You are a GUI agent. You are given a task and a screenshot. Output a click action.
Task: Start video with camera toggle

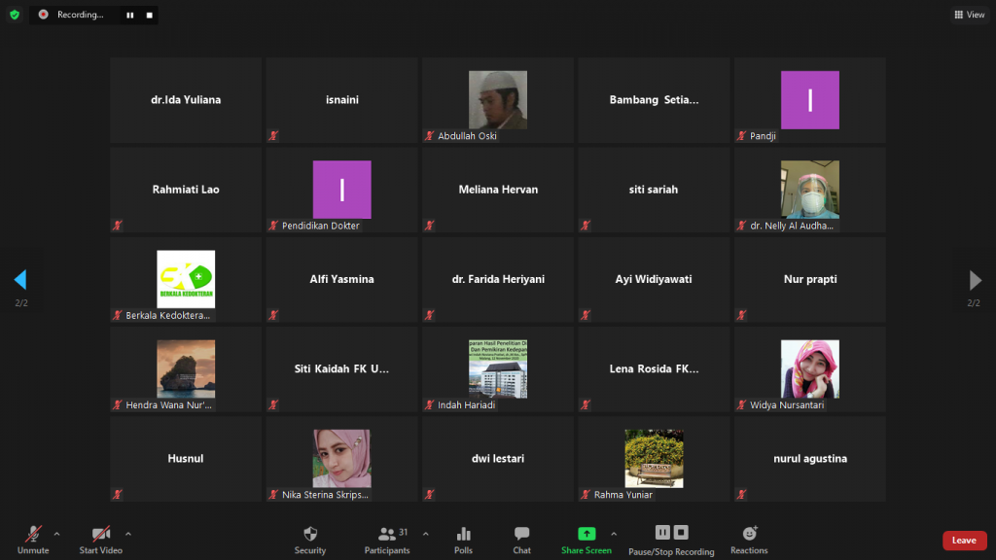(100, 541)
